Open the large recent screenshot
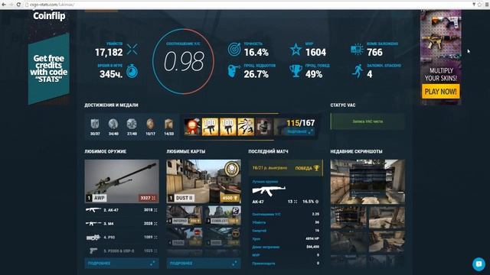 tap(367, 182)
